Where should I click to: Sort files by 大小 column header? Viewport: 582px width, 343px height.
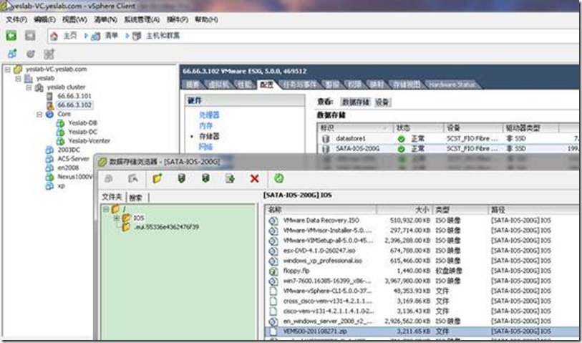coord(404,210)
